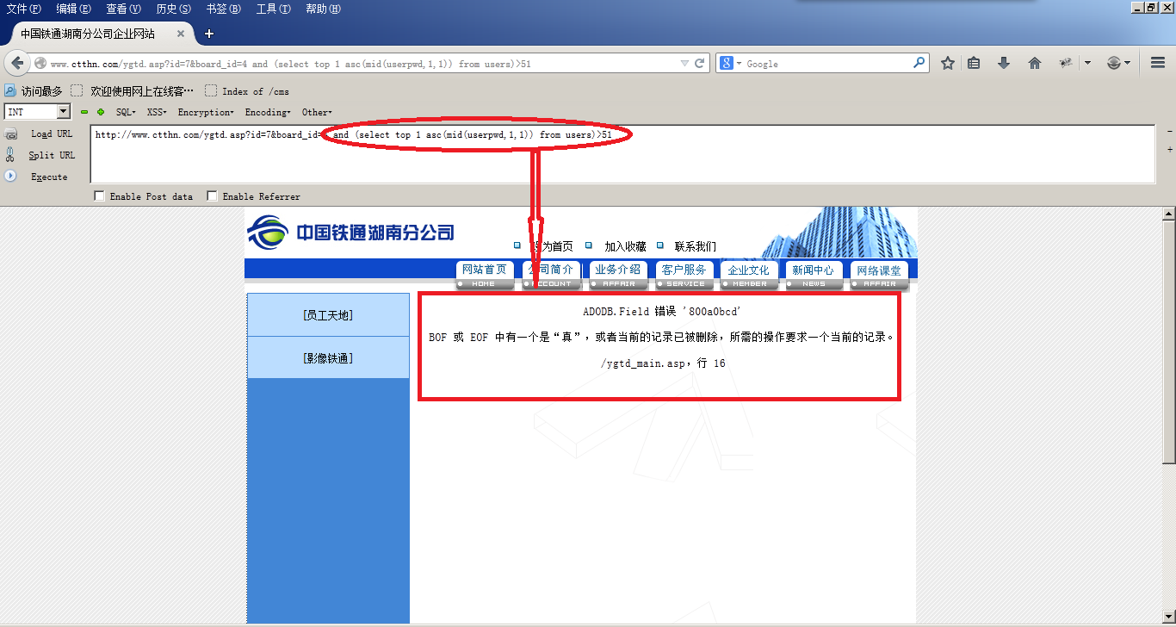Open the SQL dropdown menu

[126, 112]
